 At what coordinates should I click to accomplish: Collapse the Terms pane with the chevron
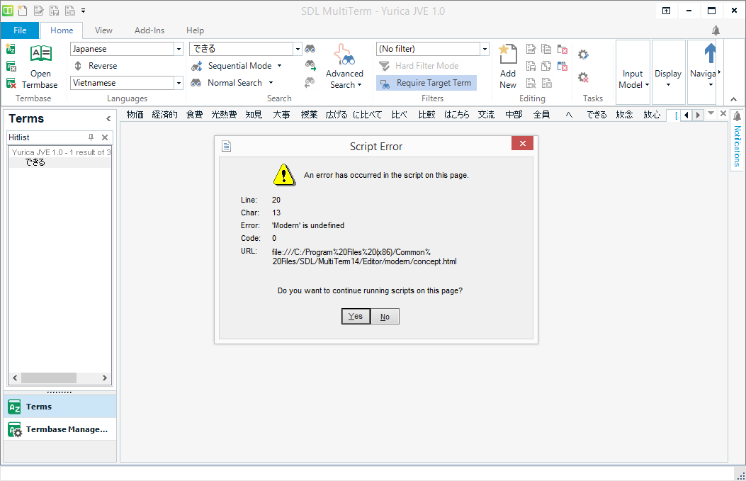tap(108, 118)
